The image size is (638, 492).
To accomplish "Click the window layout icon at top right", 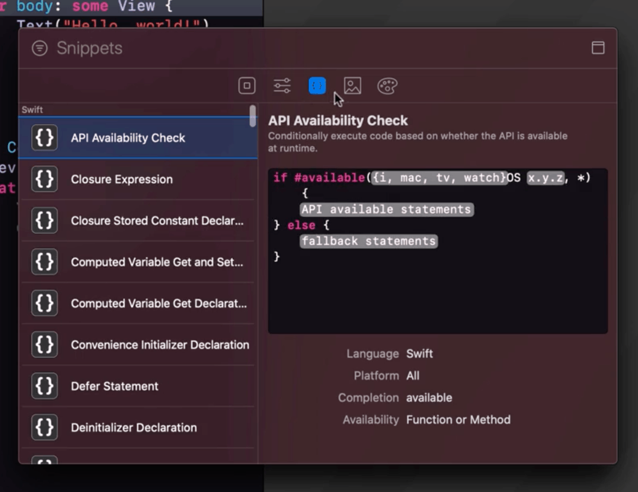I will pos(598,47).
